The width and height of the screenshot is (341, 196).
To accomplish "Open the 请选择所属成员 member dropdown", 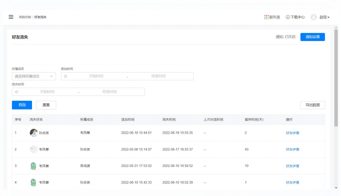I will pos(34,76).
